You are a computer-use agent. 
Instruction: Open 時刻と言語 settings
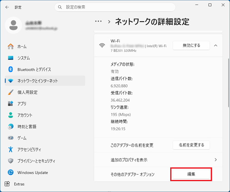click(x=45, y=126)
